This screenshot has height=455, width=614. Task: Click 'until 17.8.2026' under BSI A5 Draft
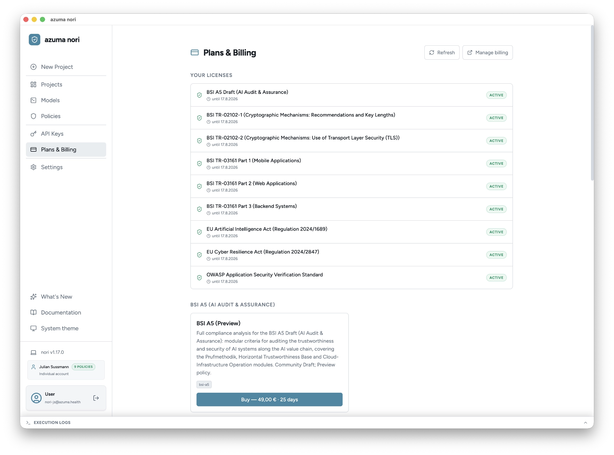point(225,99)
